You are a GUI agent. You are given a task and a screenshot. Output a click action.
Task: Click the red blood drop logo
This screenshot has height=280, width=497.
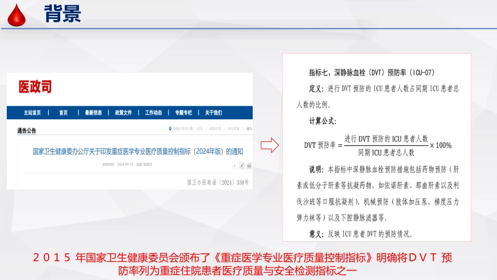(17, 15)
